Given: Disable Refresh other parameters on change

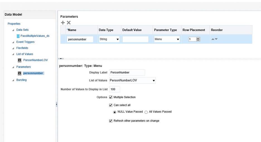Looking at the screenshot, I should coord(111,121).
